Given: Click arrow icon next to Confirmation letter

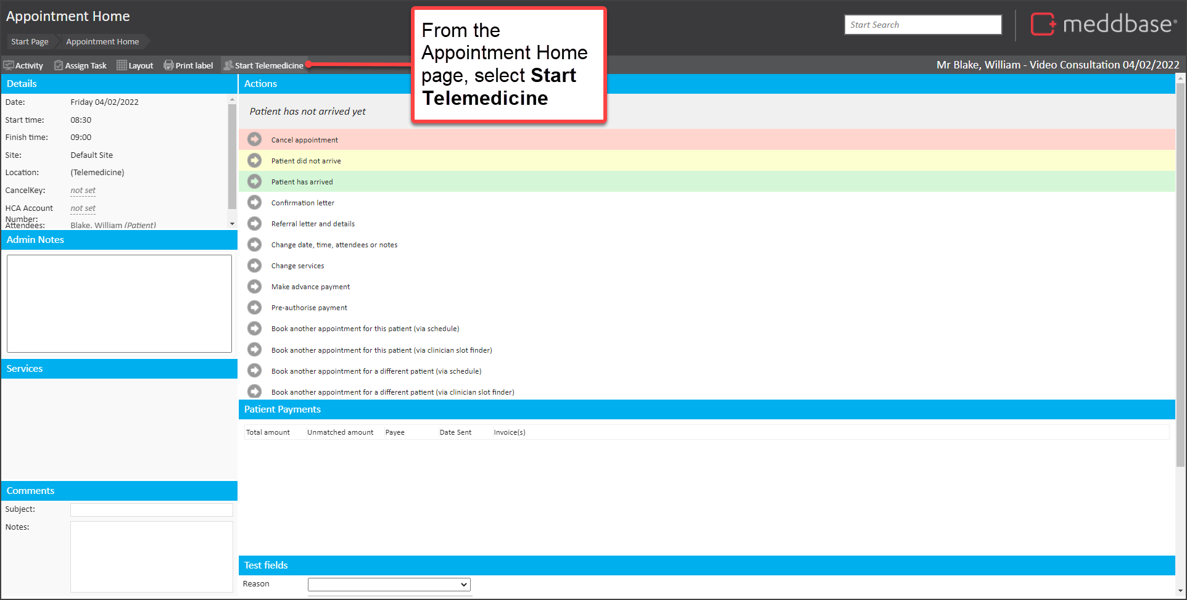Looking at the screenshot, I should tap(254, 202).
